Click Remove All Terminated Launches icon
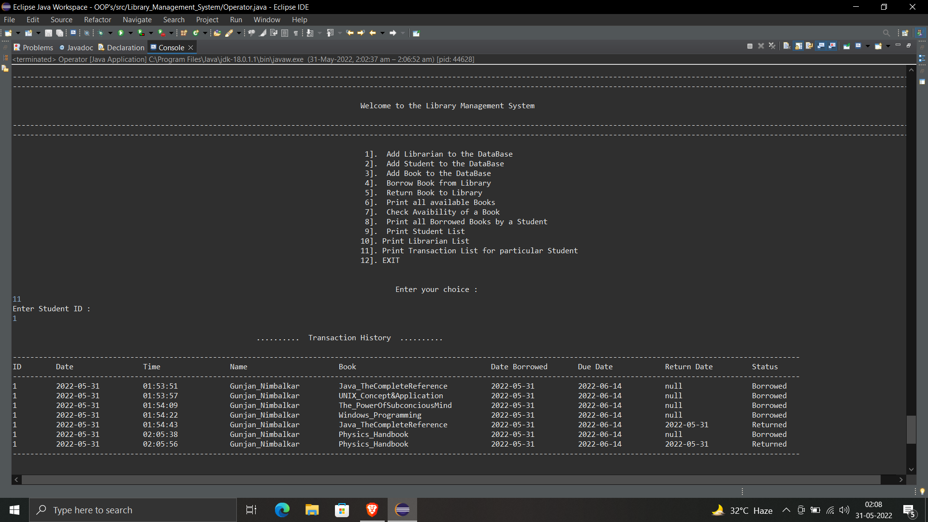 click(772, 46)
